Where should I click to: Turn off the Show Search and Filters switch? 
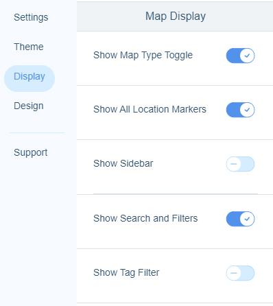click(x=240, y=219)
